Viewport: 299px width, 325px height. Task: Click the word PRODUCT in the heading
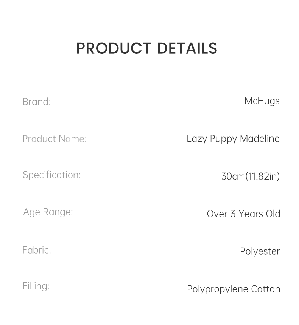114,48
